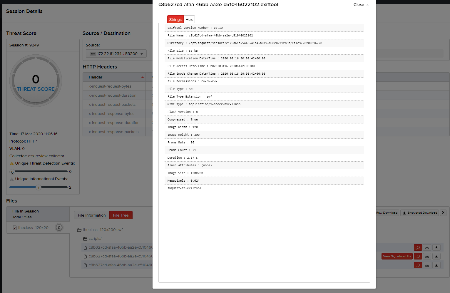Click the Flash Version : 8 line
The width and height of the screenshot is (450, 293).
264,112
